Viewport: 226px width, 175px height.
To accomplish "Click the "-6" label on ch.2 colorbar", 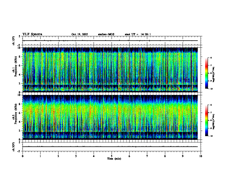I will (211, 105).
